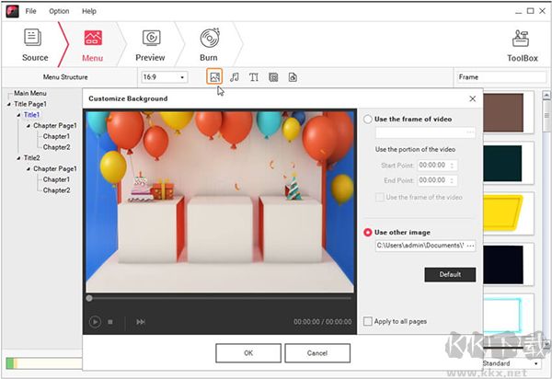Switch to the Menu step

93,45
